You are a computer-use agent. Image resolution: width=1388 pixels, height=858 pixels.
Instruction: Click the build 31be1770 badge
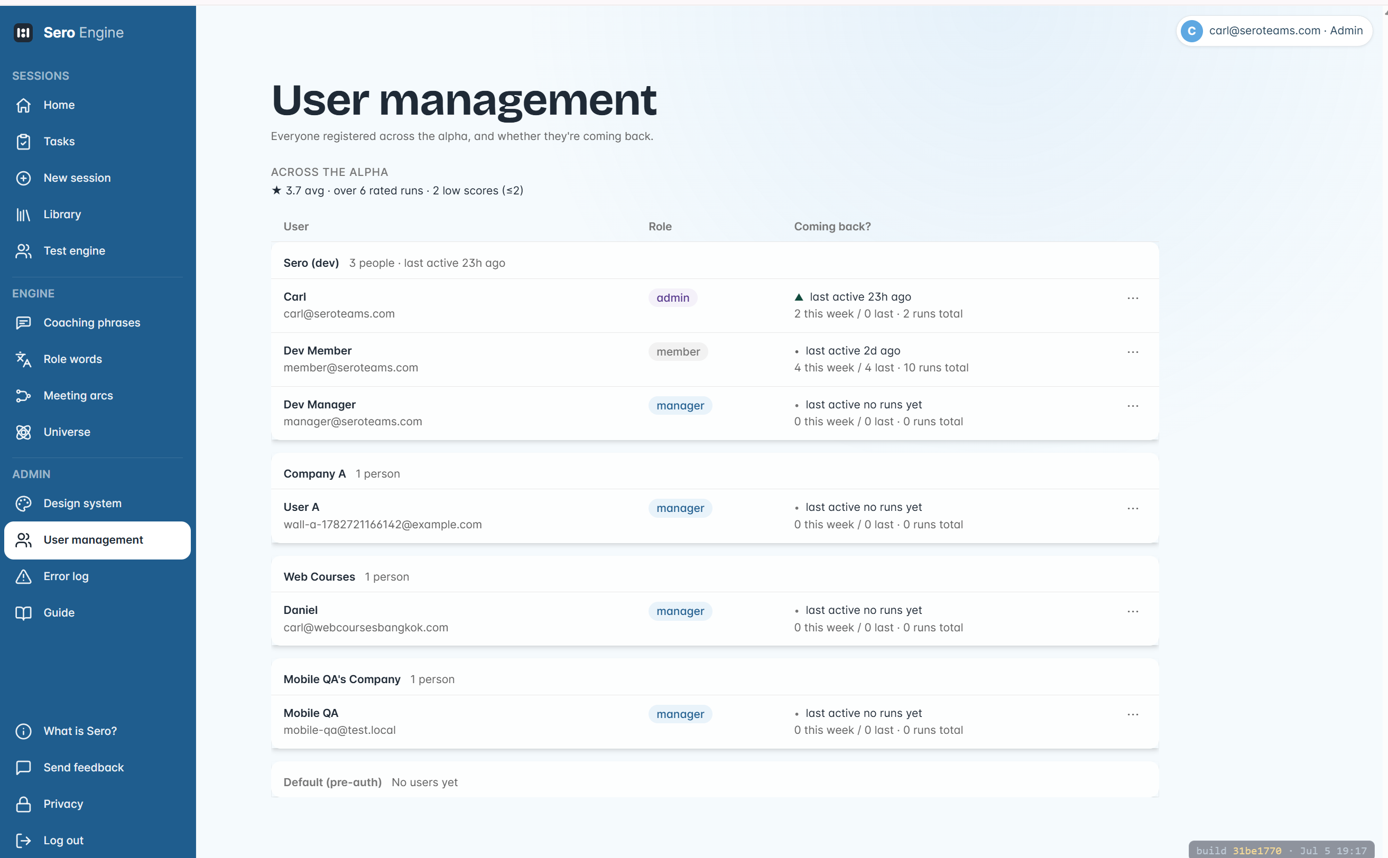1281,850
